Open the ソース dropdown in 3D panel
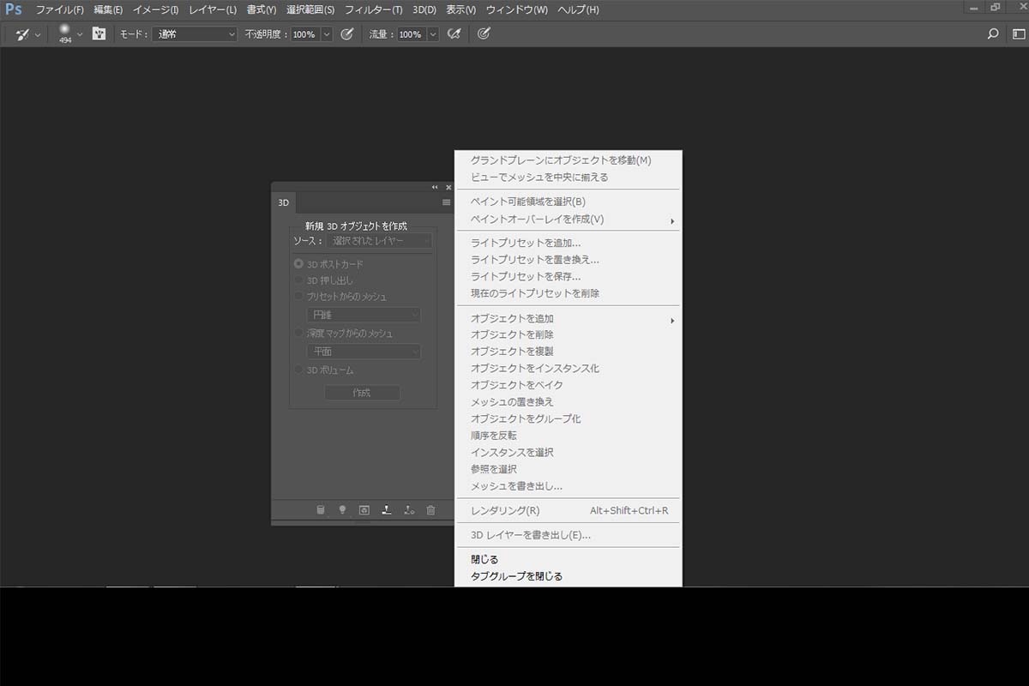 click(379, 241)
